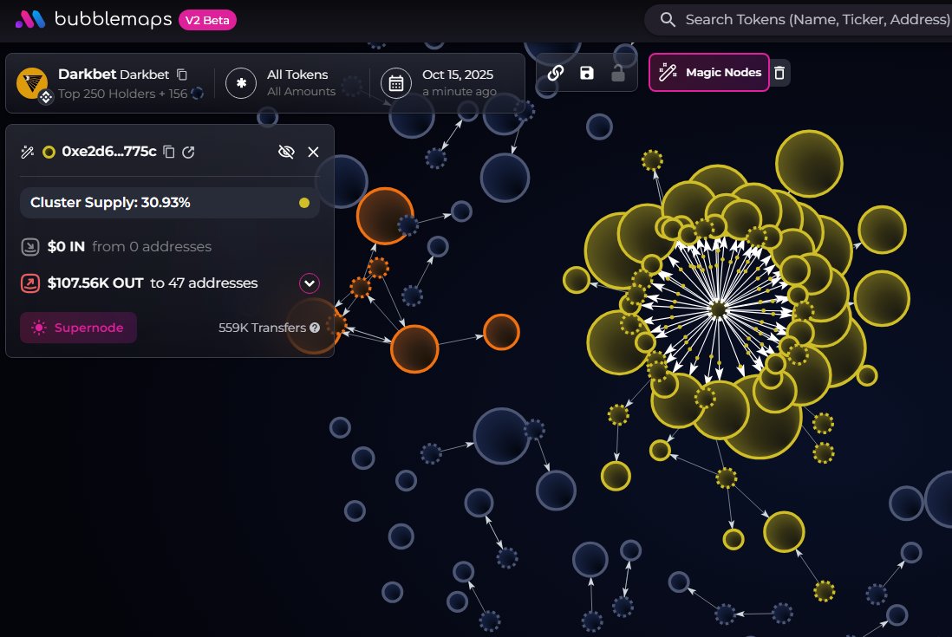Close the address details panel
Image resolution: width=952 pixels, height=637 pixels.
pos(314,152)
